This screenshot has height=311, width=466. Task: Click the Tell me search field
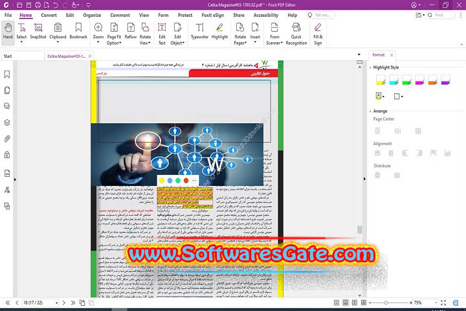coord(321,15)
